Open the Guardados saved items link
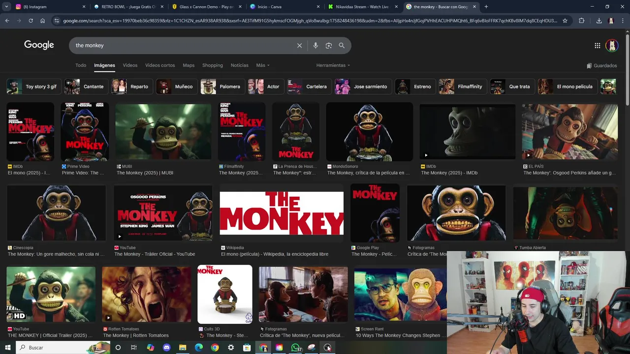This screenshot has width=630, height=354. [602, 65]
